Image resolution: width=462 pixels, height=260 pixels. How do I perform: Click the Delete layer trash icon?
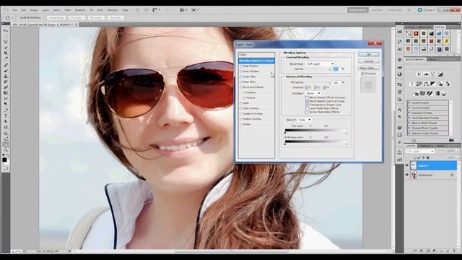(455, 251)
